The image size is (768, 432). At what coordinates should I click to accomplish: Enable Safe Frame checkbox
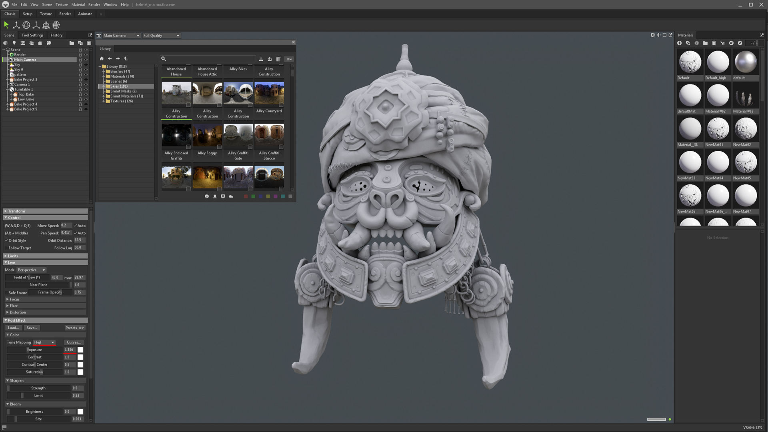click(x=6, y=293)
